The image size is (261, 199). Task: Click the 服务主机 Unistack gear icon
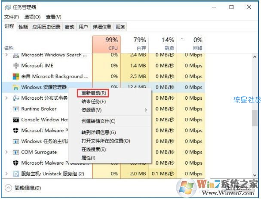point(16,174)
